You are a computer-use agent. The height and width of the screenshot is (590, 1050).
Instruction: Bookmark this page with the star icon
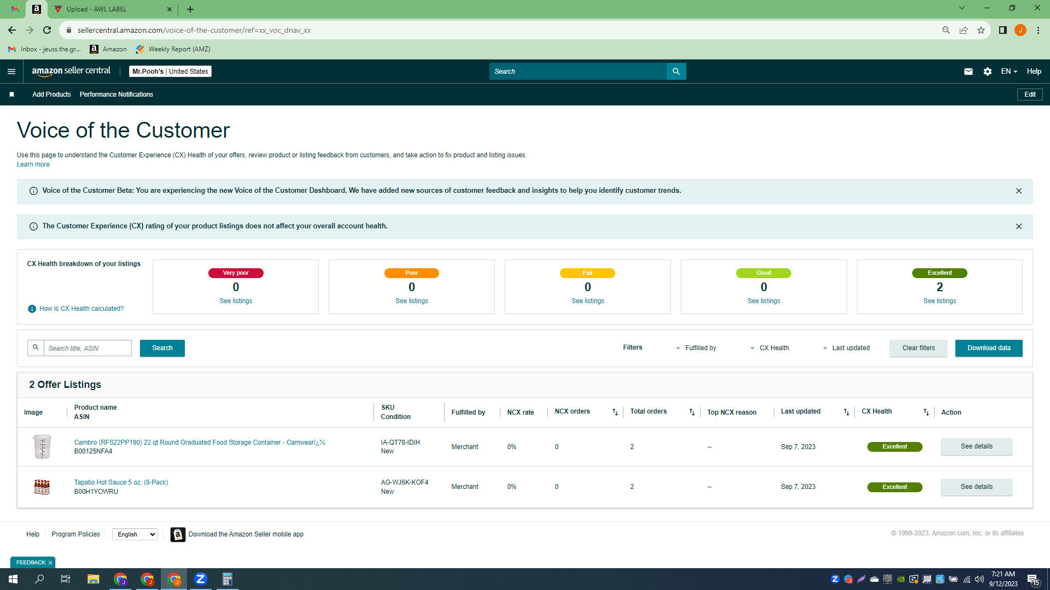(981, 31)
